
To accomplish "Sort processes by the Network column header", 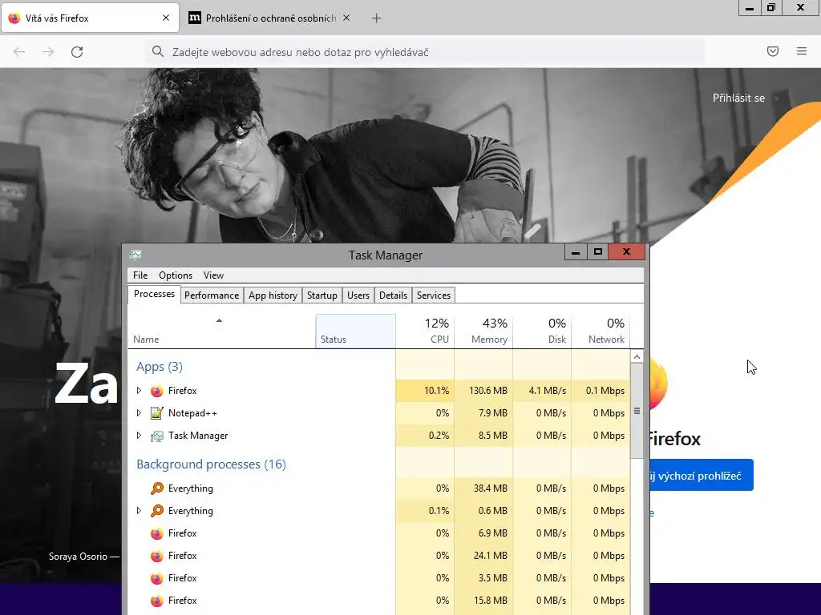I will (x=601, y=332).
